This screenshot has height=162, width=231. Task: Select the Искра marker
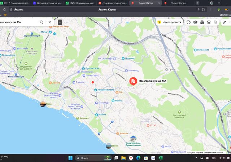coord(163,147)
